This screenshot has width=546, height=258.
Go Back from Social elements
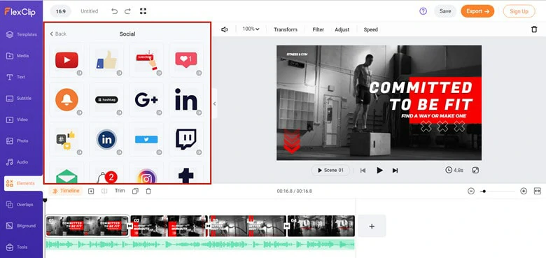pyautogui.click(x=58, y=34)
